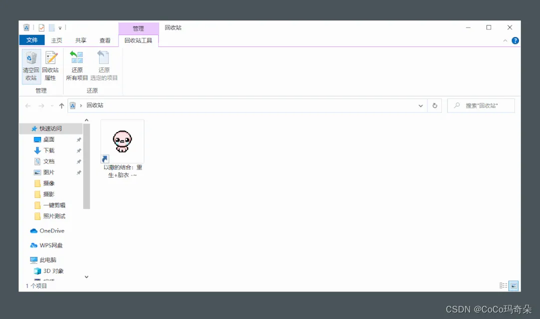Open the 摄像 folder in sidebar
This screenshot has width=540, height=319.
point(49,183)
